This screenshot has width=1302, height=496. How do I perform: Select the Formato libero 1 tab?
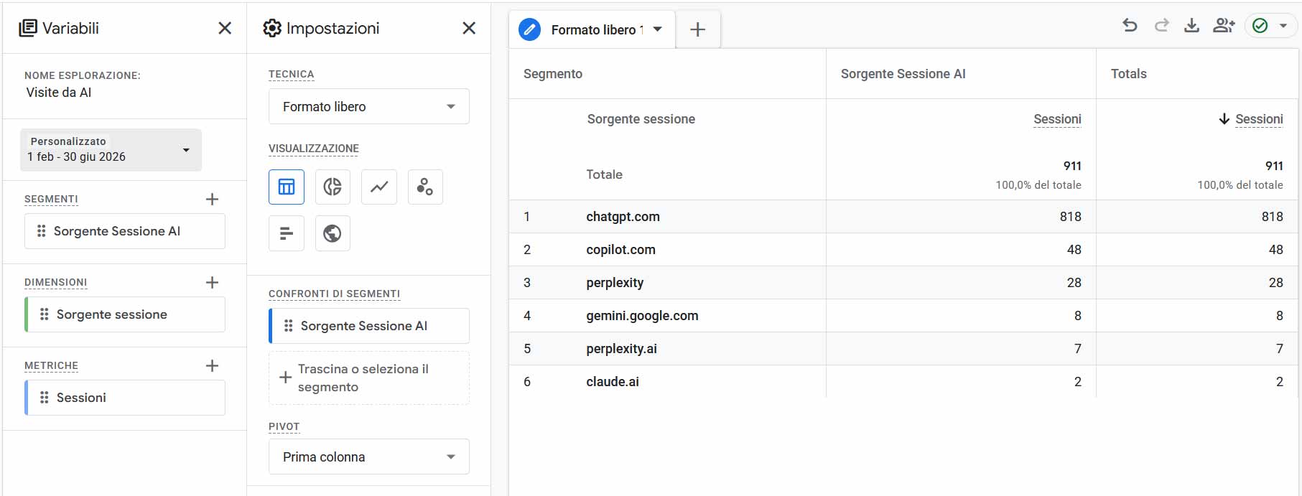(592, 29)
